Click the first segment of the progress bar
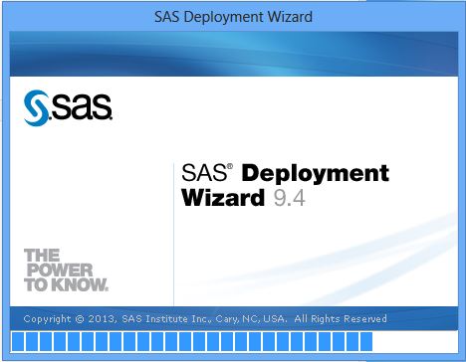The height and width of the screenshot is (362, 466). pyautogui.click(x=18, y=342)
